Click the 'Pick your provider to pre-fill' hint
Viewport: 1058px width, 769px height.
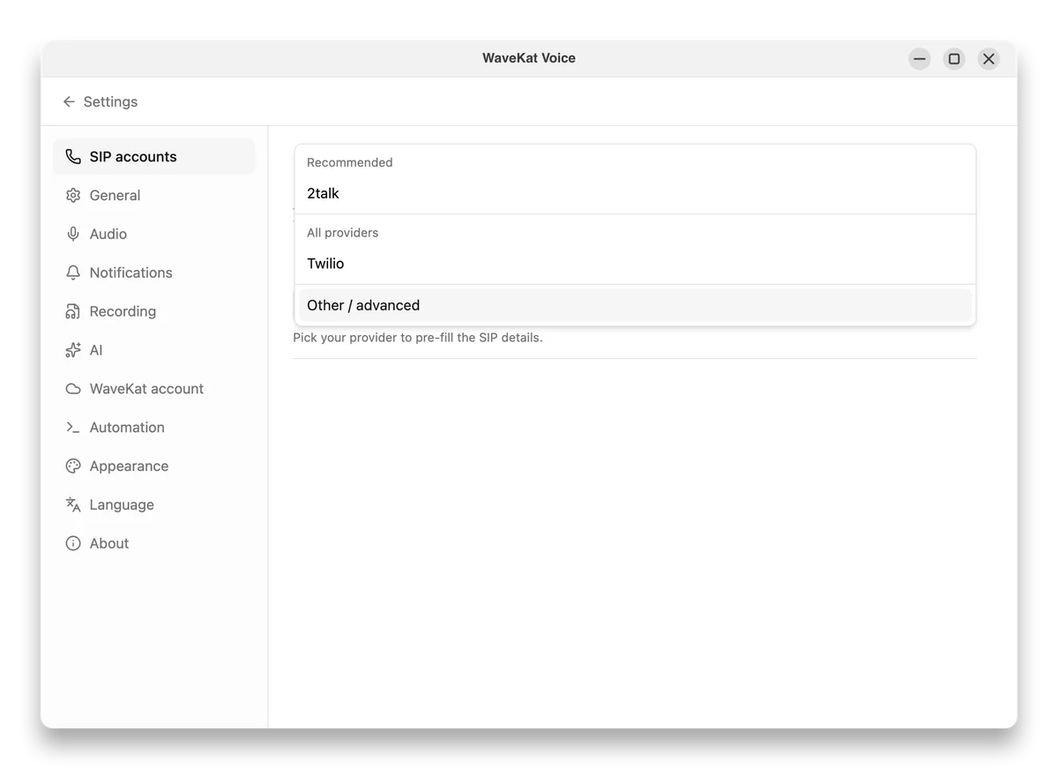pos(418,338)
